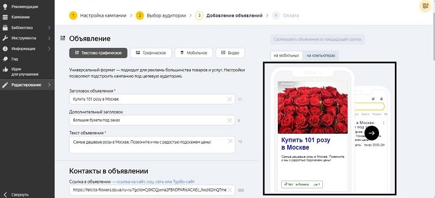Go to step 2 Выбор аудитории
Screen dimensions: 435x198
click(160, 16)
